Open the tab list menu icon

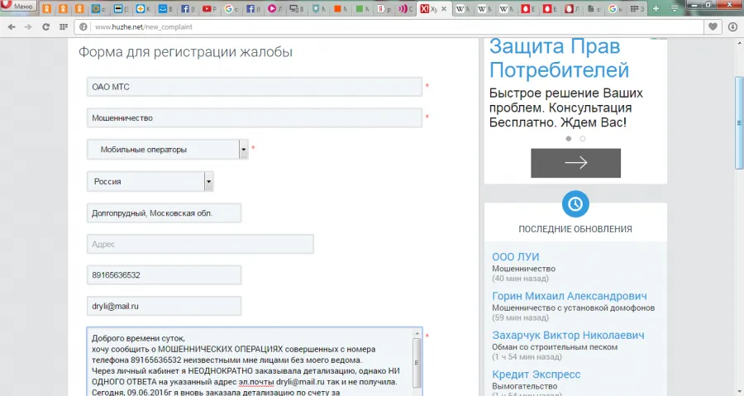pos(675,8)
